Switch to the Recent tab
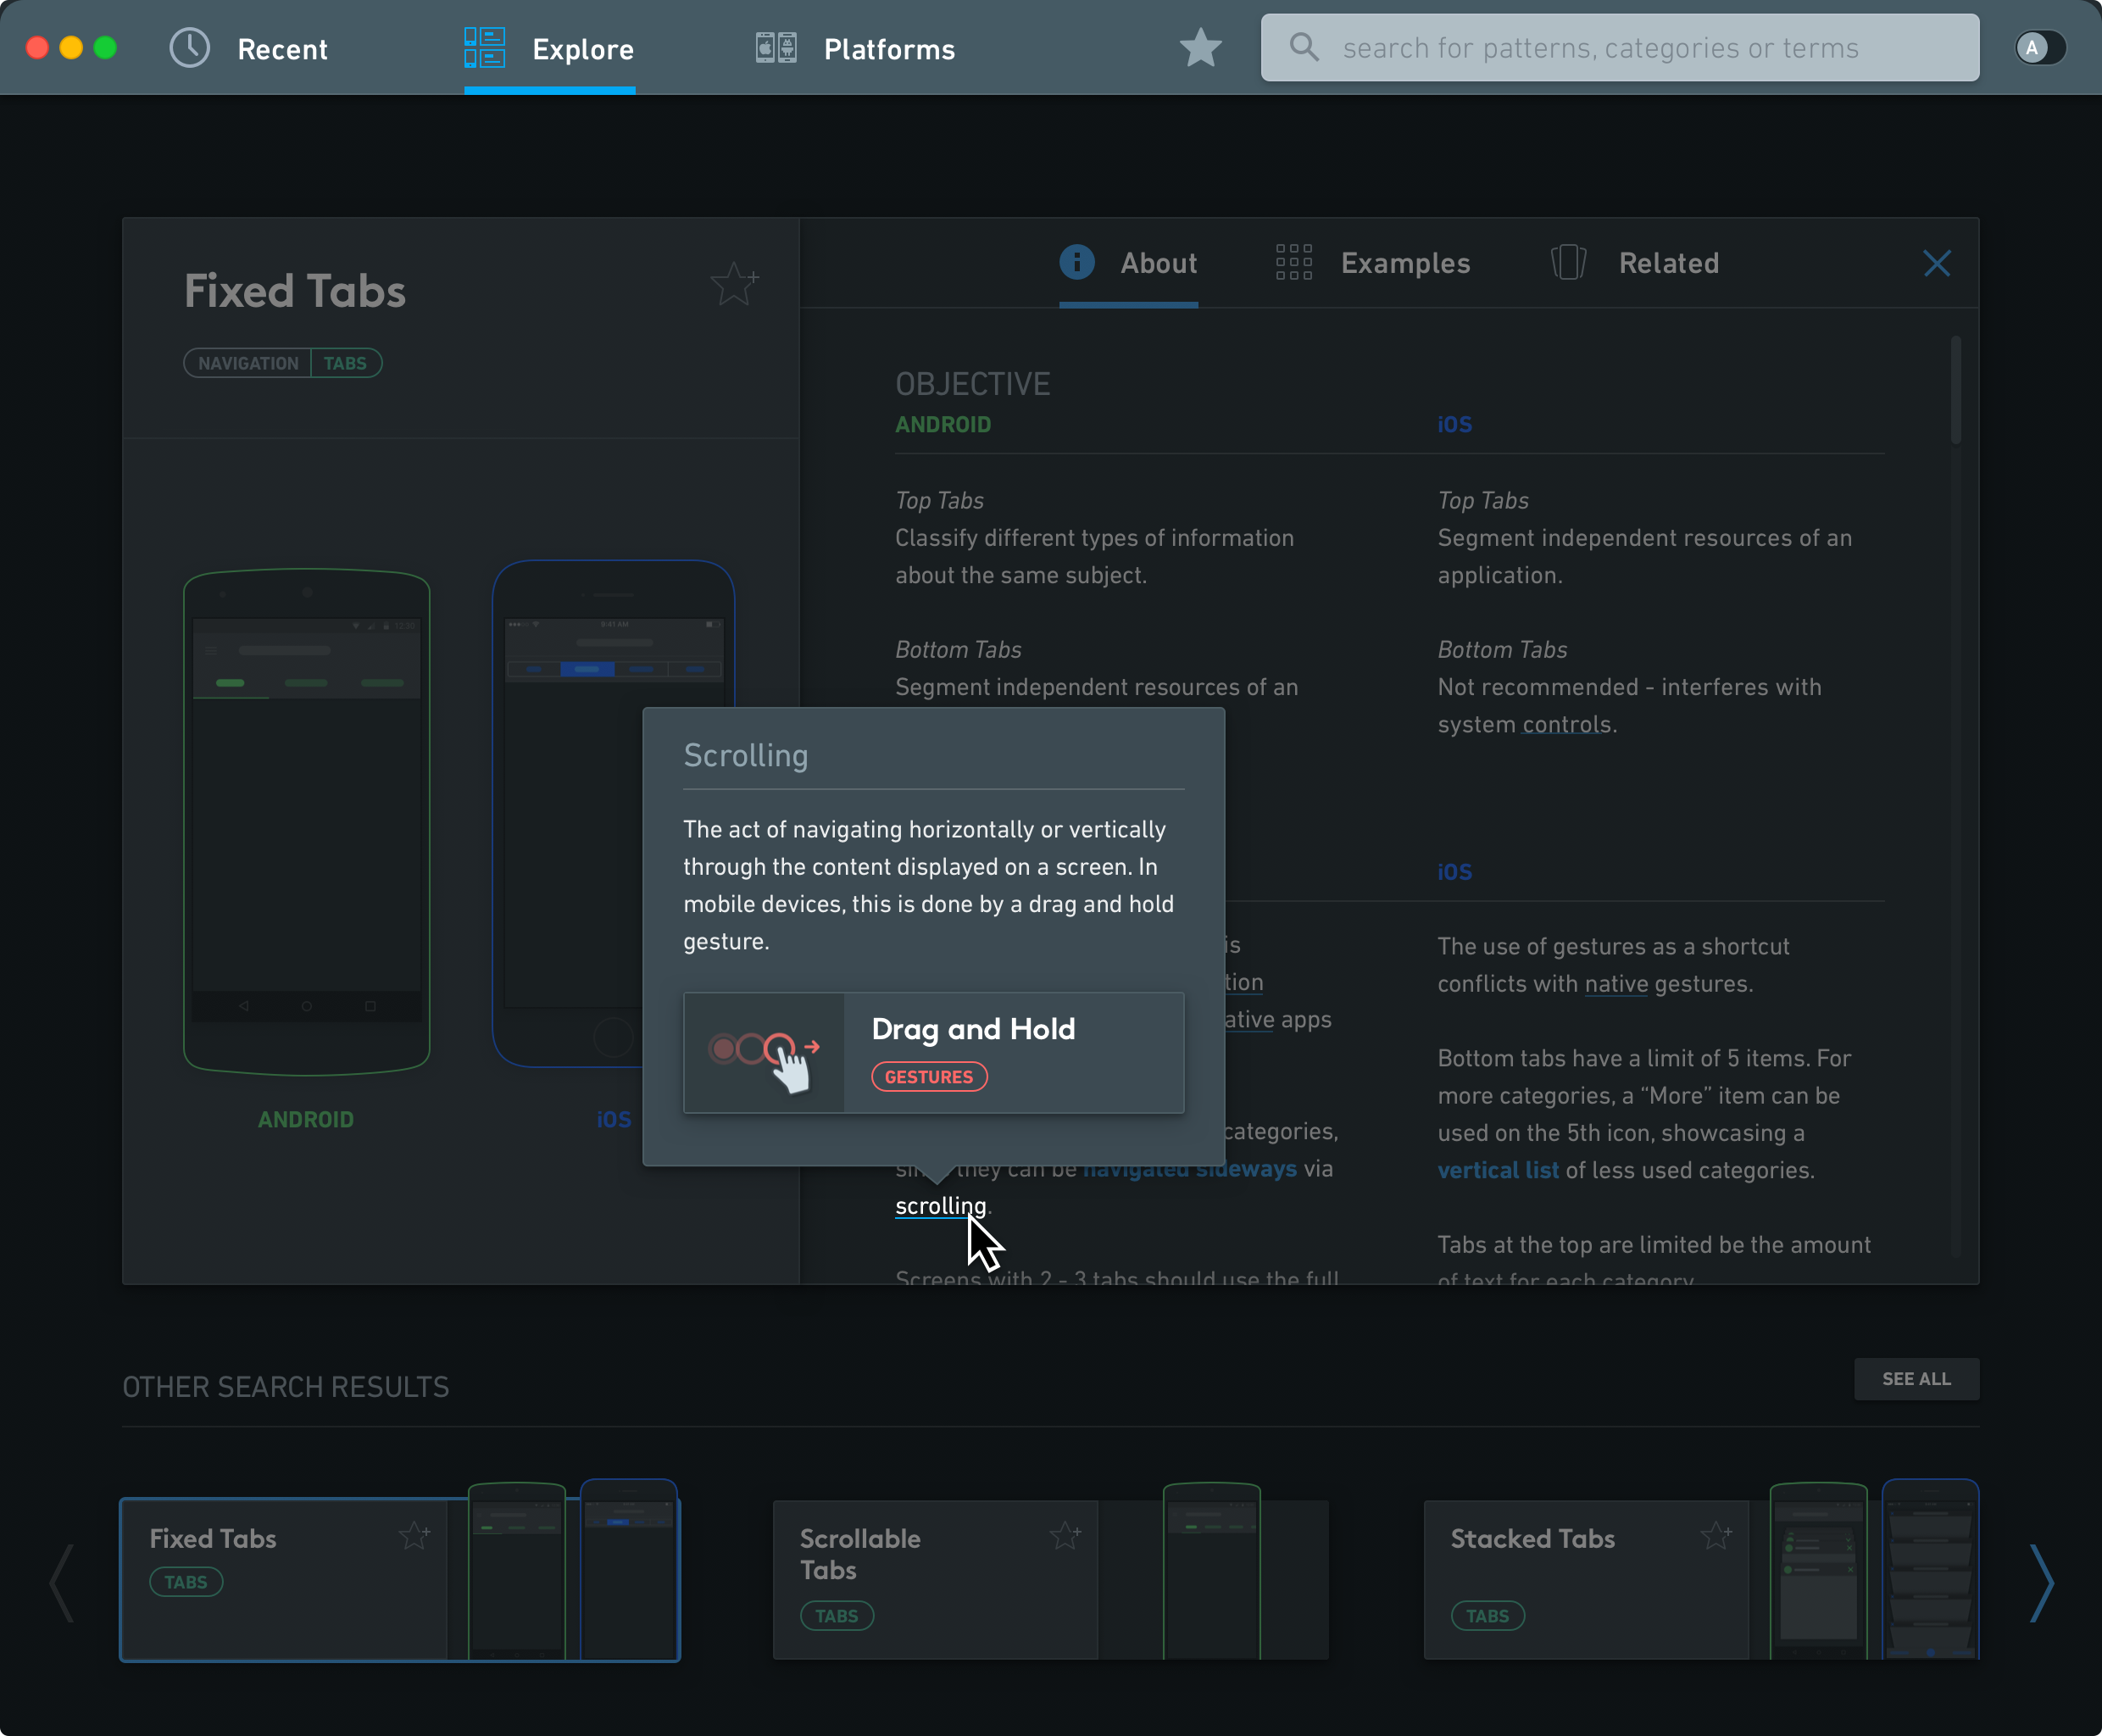Image resolution: width=2102 pixels, height=1736 pixels. click(249, 48)
